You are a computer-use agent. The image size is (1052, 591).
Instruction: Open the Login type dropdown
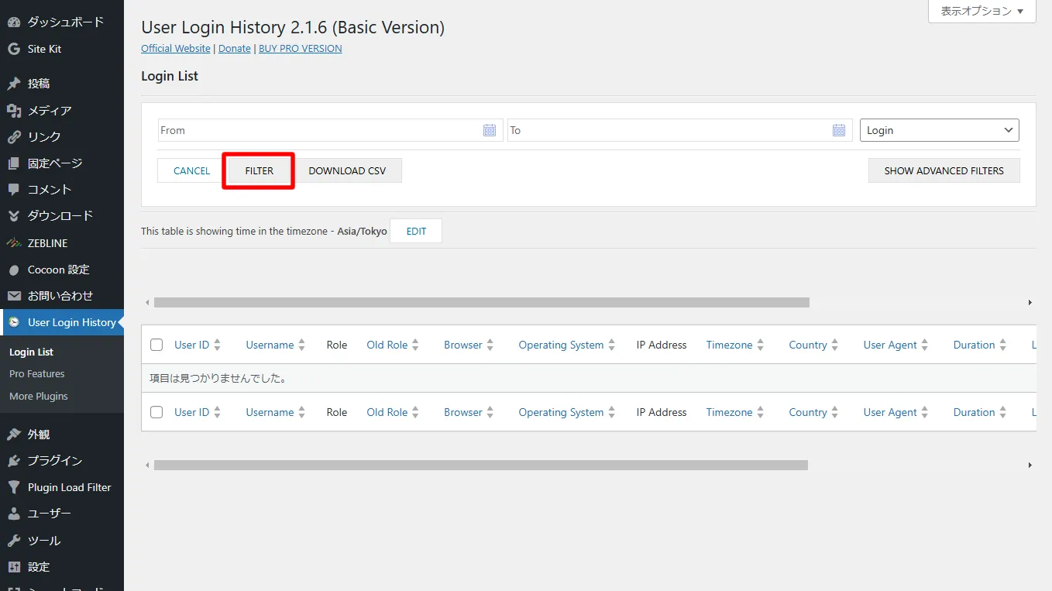[940, 130]
